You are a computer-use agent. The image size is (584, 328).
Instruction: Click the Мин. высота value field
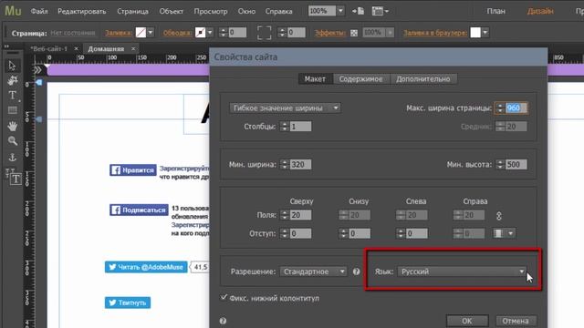(516, 164)
